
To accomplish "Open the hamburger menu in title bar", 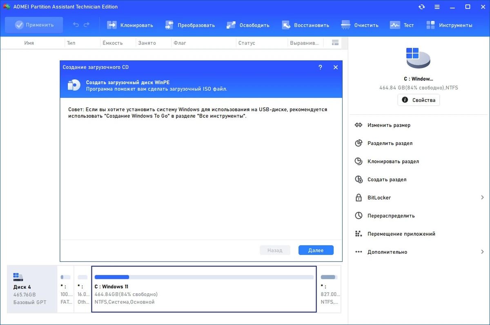I will 437,7.
